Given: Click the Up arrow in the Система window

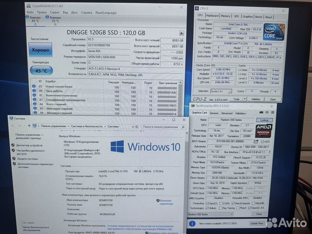Looking at the screenshot, I should 29,126.
